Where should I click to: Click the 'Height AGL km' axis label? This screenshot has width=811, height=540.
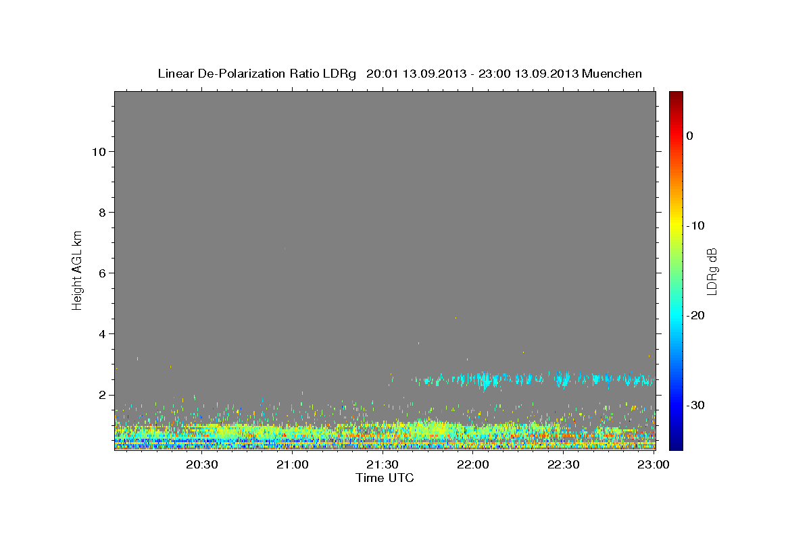(x=78, y=270)
